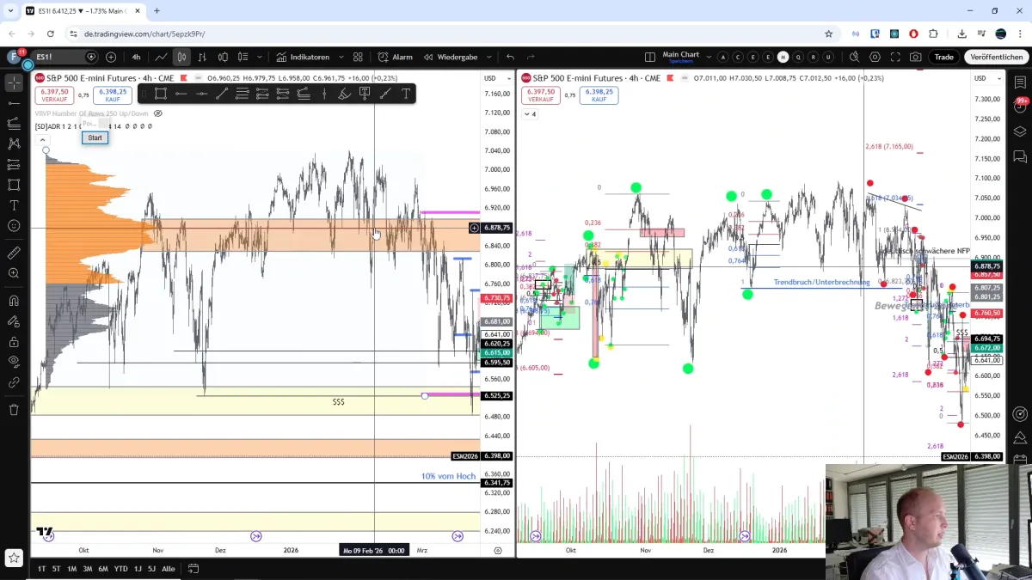Open chart settings with the gear icon

point(875,57)
